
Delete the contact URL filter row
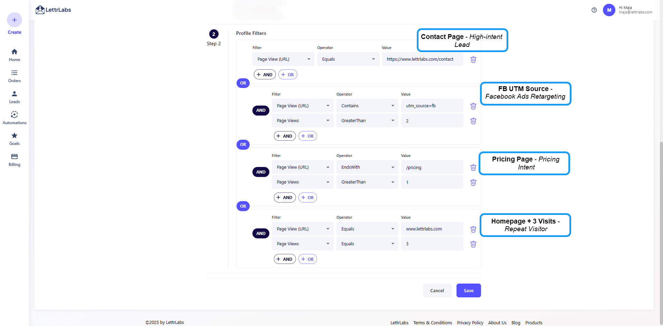(x=473, y=59)
